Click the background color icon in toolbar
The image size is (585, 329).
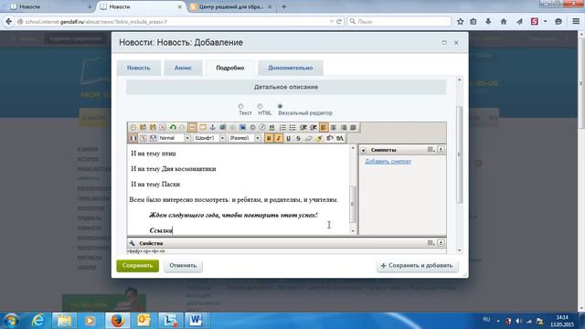point(329,138)
